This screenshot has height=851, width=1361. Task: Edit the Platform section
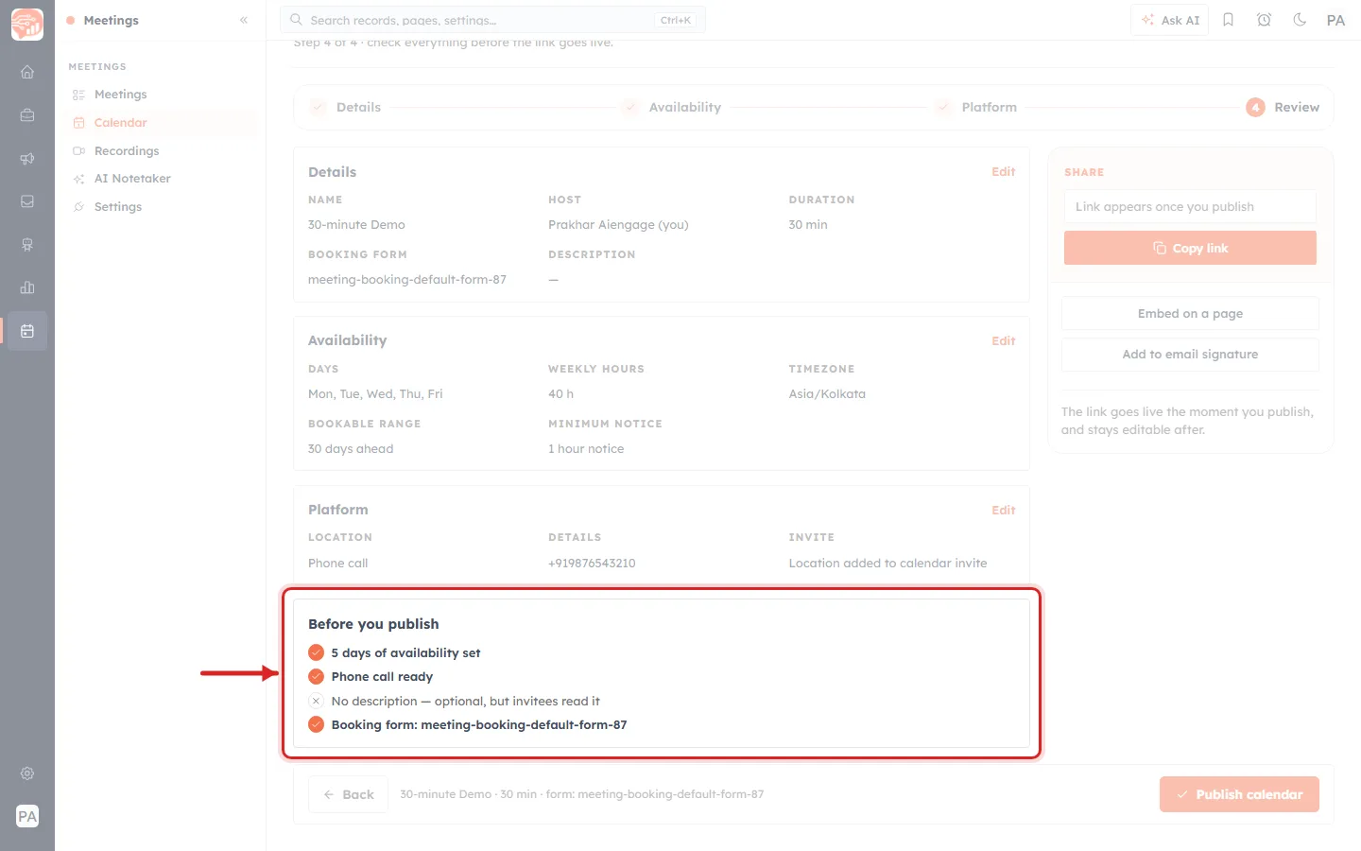(1004, 511)
